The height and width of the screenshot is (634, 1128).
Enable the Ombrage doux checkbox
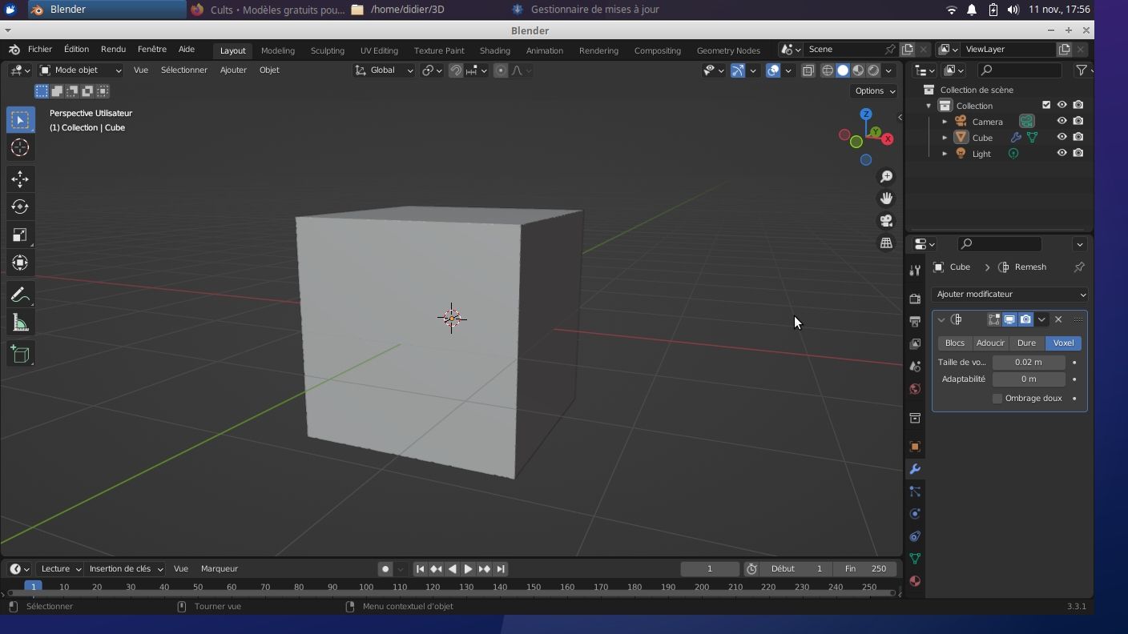(x=997, y=399)
